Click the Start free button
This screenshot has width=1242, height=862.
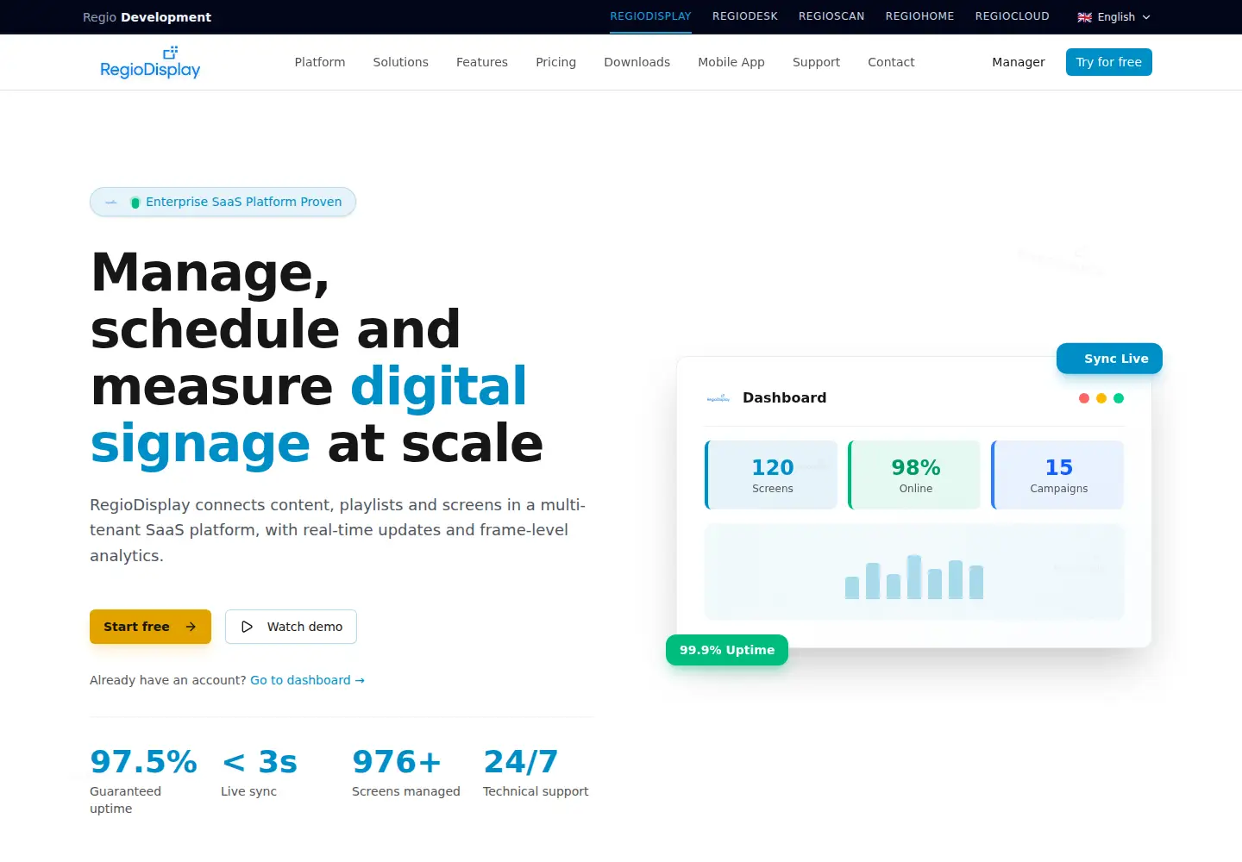pyautogui.click(x=150, y=627)
